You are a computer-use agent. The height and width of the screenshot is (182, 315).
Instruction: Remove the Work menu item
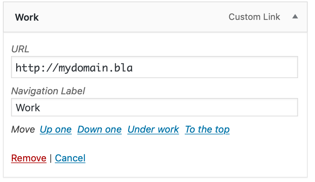tap(29, 158)
